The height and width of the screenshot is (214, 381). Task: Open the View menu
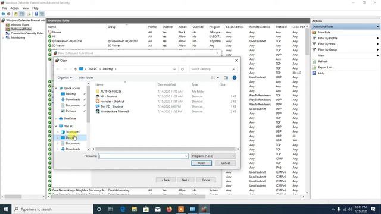(x=26, y=8)
